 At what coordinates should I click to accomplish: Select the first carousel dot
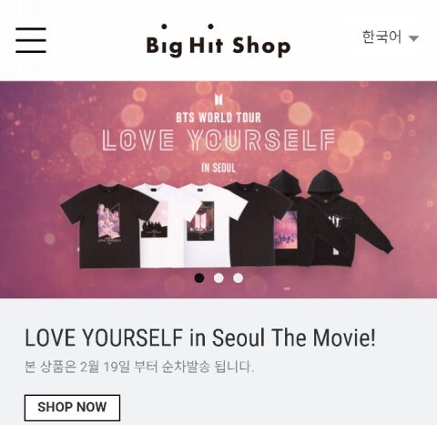[x=199, y=278]
